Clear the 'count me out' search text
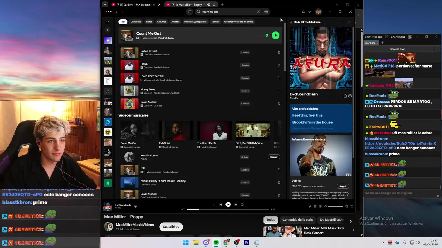Viewport: 442px width, 248px height. [258, 12]
